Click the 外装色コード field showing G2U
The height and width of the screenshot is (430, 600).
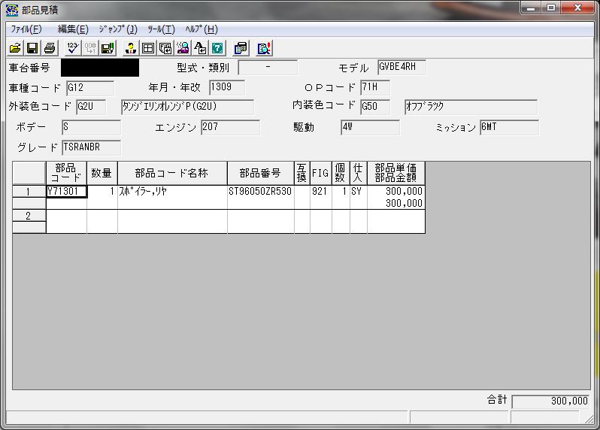point(91,107)
